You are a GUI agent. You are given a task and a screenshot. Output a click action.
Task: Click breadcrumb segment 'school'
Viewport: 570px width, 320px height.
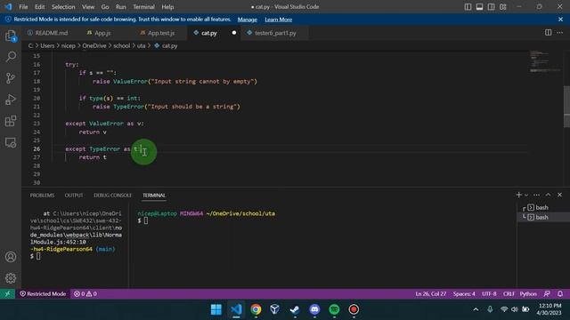pos(121,45)
